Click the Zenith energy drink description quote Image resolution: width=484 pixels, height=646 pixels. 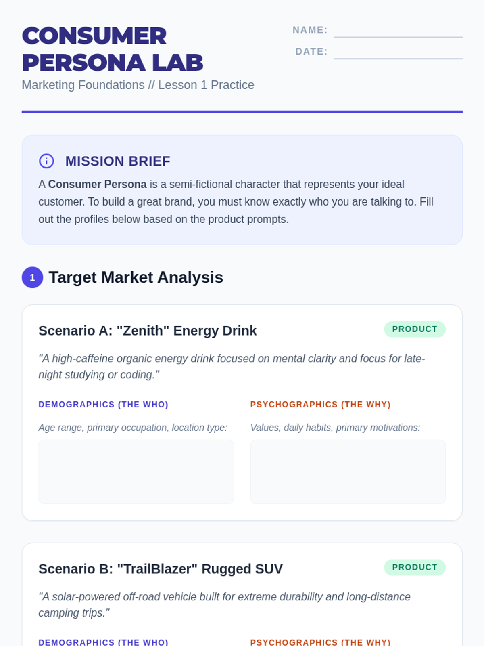[232, 367]
